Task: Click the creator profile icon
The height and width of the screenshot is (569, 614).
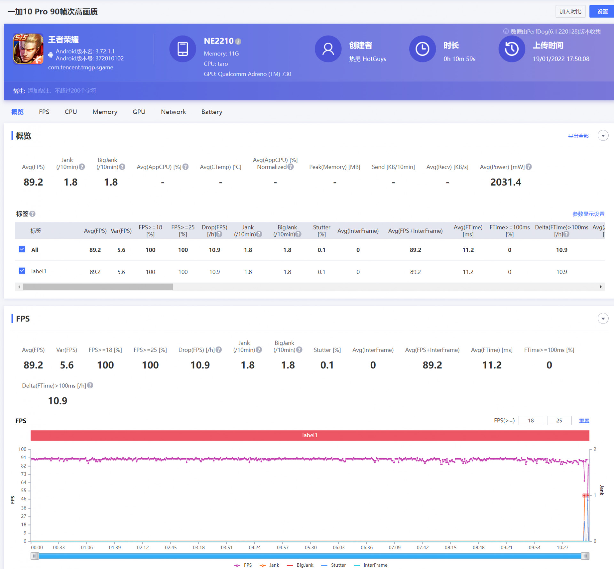Action: (328, 49)
